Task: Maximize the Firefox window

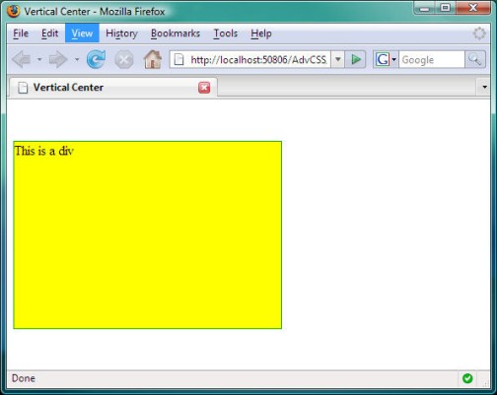Action: 445,8
